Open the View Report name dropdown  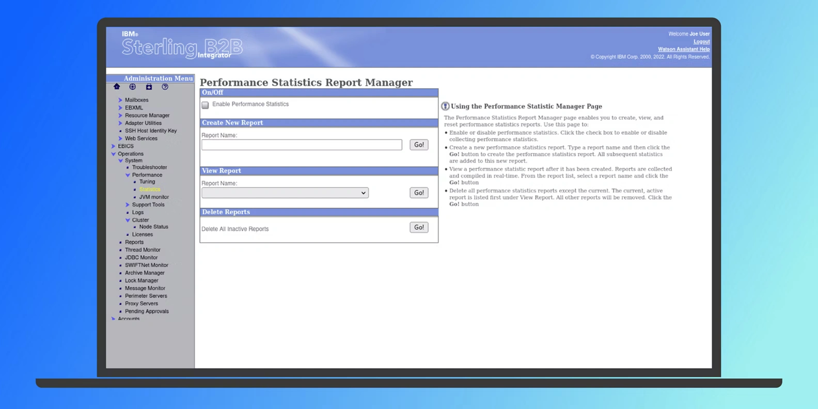pyautogui.click(x=285, y=193)
